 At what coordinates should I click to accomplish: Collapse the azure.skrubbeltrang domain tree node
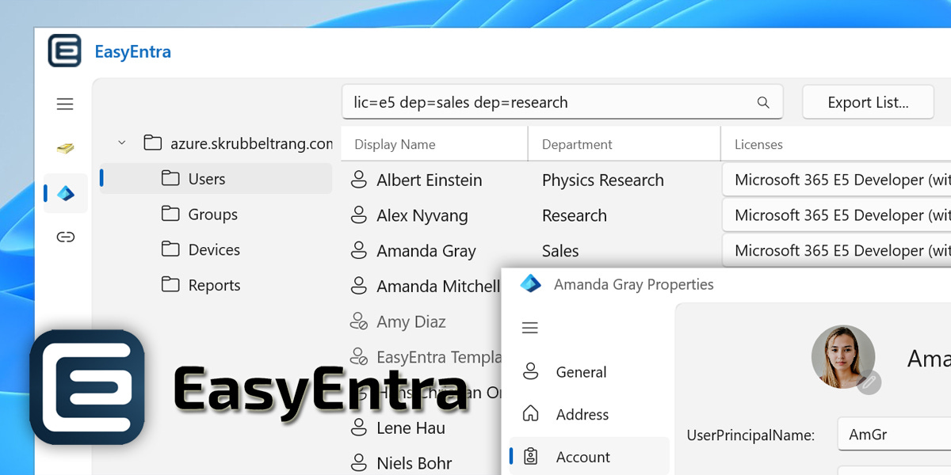pyautogui.click(x=121, y=143)
